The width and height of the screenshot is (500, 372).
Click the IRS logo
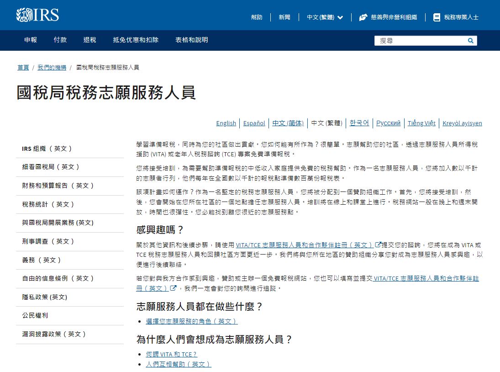point(37,15)
